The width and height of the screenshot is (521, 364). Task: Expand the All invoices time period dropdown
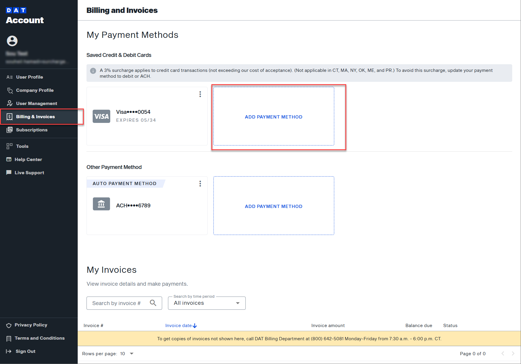[x=207, y=303]
